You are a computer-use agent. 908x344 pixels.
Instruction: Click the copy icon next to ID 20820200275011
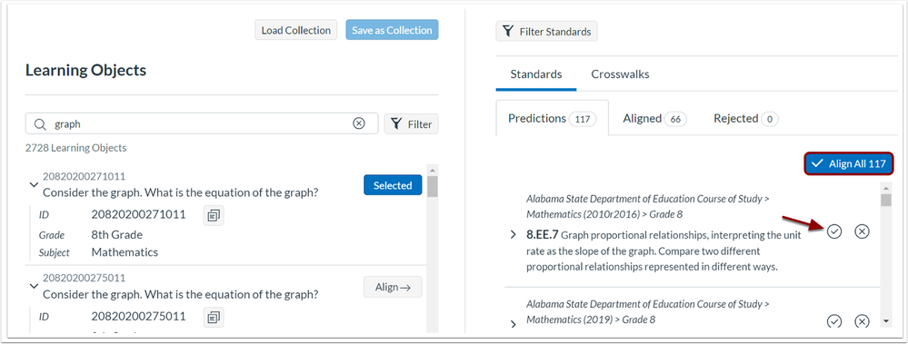coord(213,317)
